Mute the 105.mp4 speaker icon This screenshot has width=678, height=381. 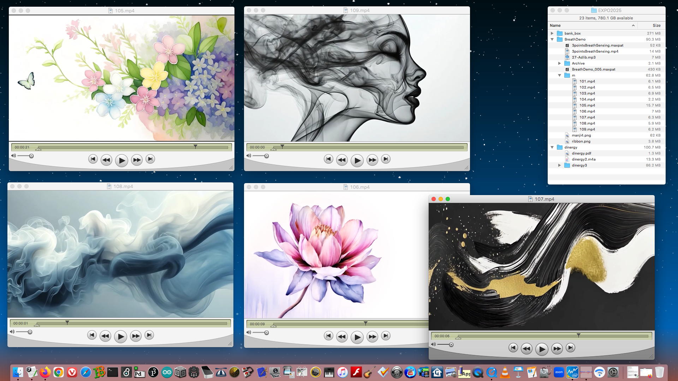point(13,156)
